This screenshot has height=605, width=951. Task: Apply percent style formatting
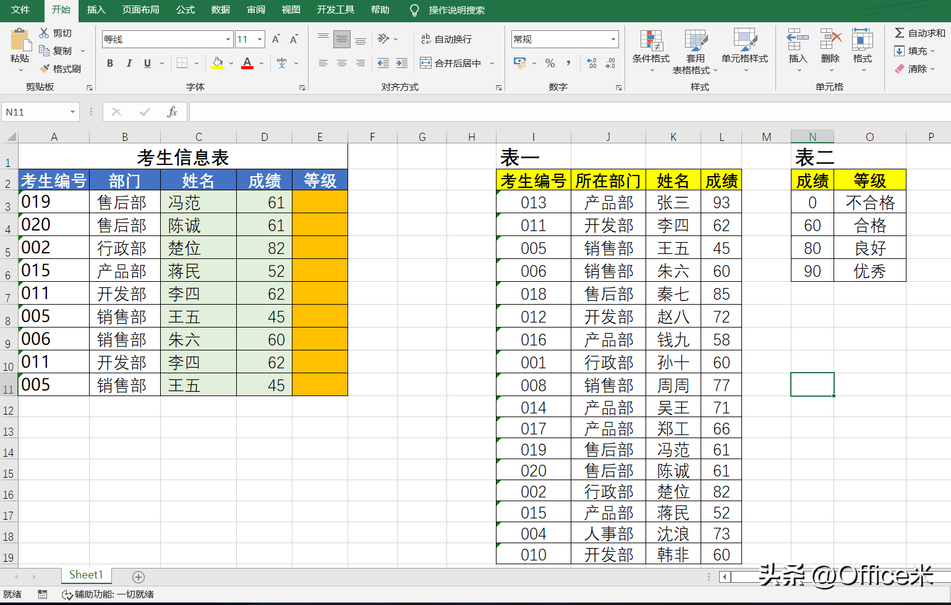point(550,63)
